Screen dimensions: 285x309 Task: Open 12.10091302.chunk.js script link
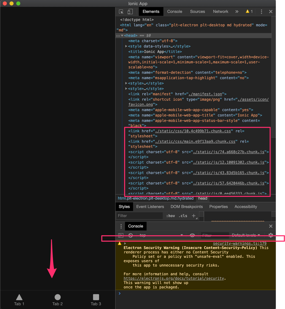tap(229, 162)
